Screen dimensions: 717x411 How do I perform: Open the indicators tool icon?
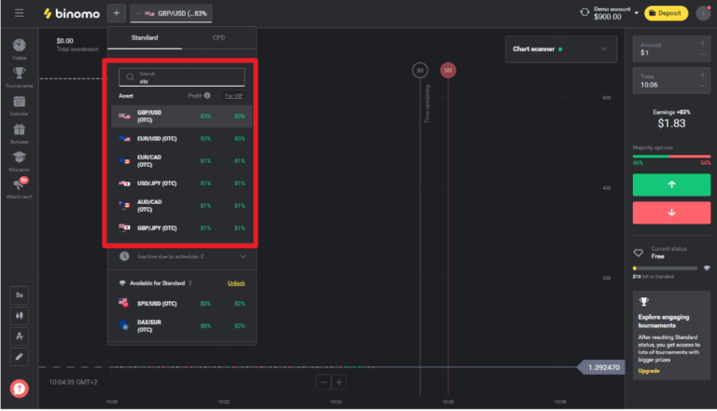click(20, 336)
